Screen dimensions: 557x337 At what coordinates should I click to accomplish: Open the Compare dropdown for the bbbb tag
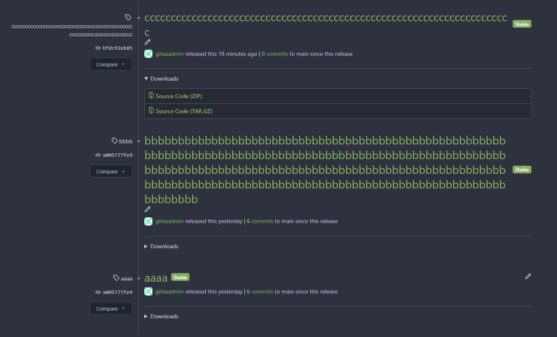111,171
